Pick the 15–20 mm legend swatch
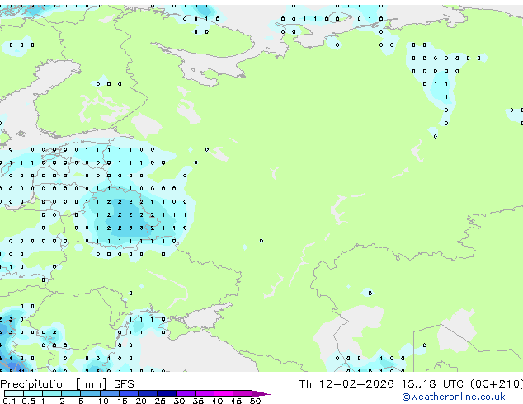 click(128, 393)
